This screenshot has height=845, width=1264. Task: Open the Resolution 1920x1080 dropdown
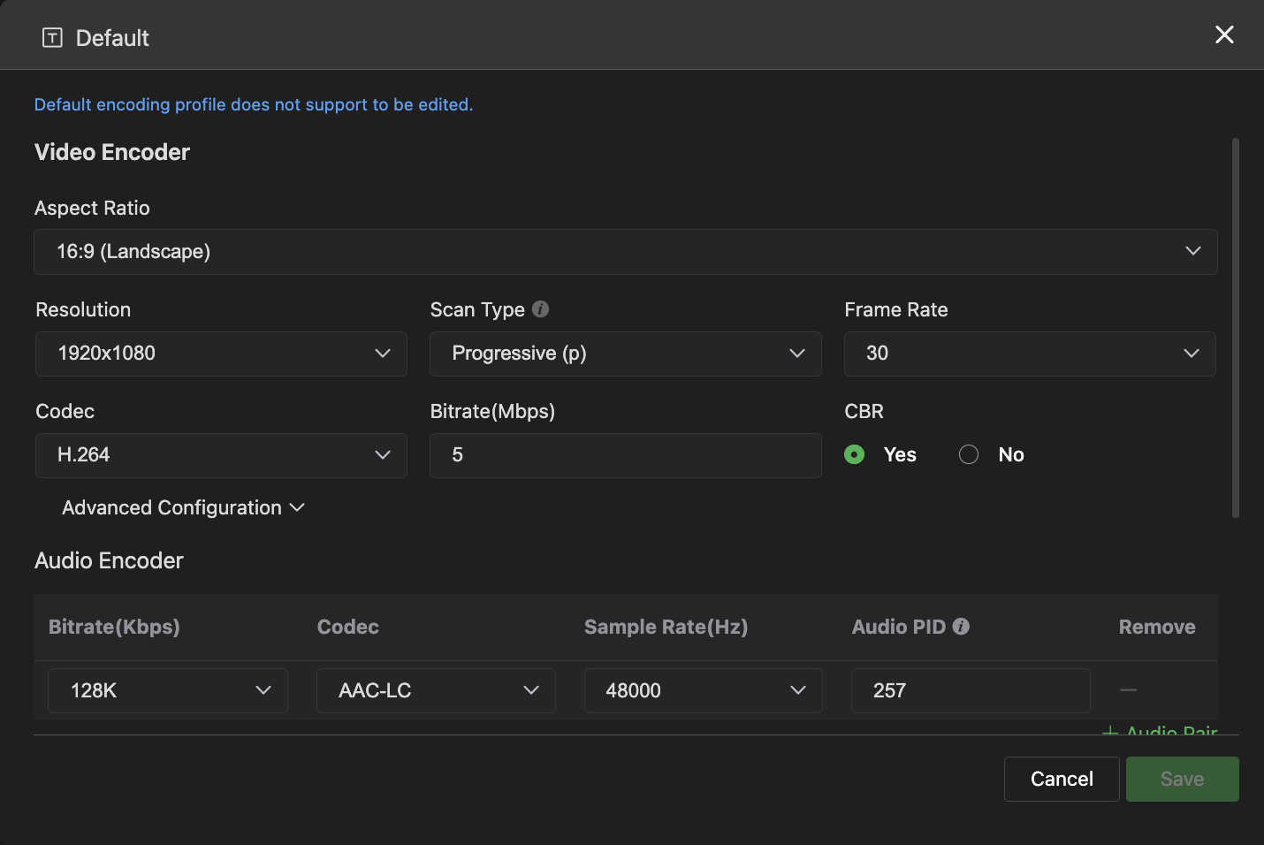pos(221,354)
